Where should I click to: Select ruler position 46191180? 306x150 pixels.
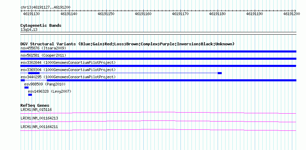(217, 14)
